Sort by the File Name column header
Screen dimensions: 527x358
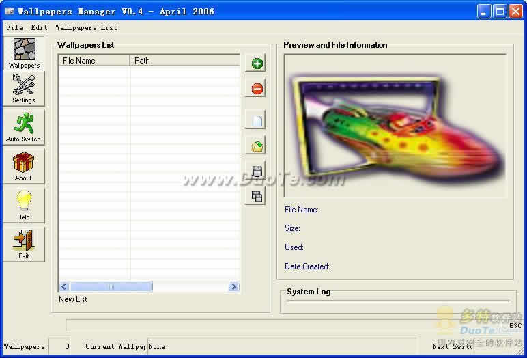tap(94, 61)
